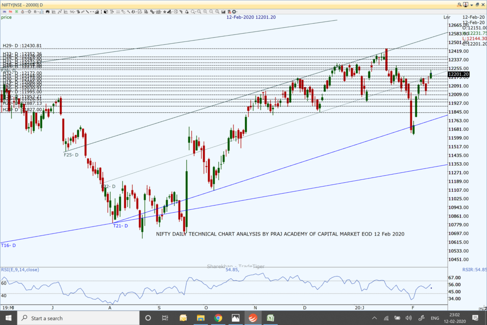Open Excel from the taskbar
The image size is (487, 325).
coord(270,318)
